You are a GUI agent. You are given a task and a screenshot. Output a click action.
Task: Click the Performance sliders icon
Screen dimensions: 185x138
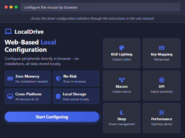point(162,112)
